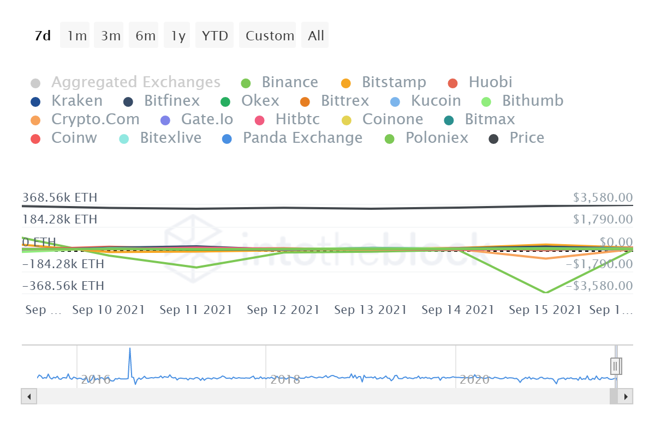Select the Huobi red legend marker

click(x=453, y=82)
